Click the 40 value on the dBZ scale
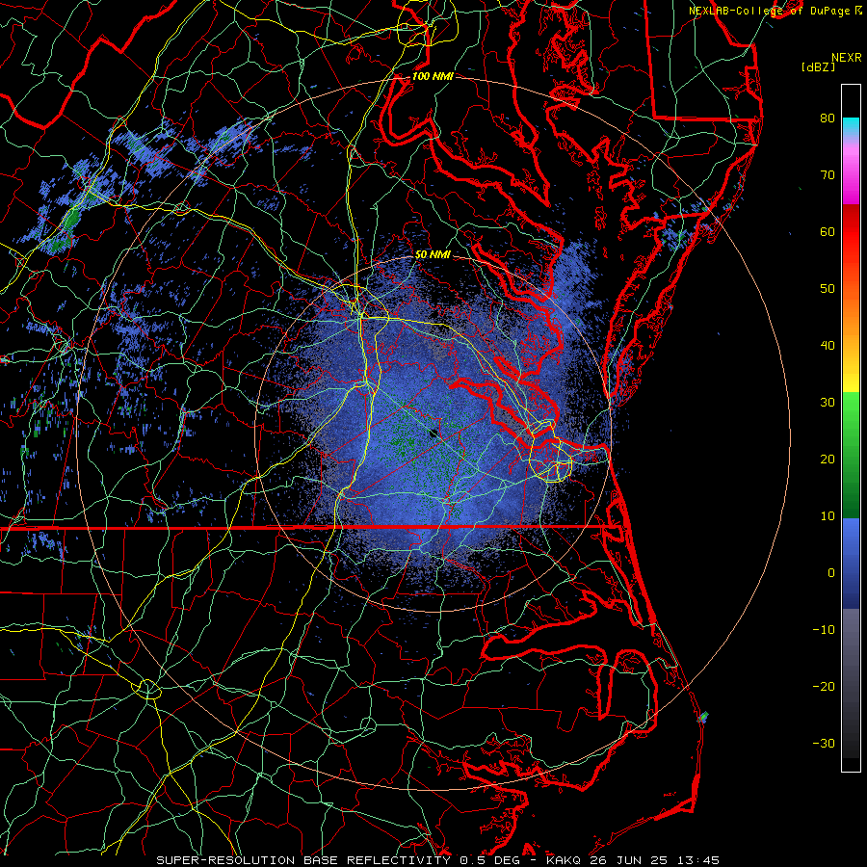This screenshot has width=867, height=867. pyautogui.click(x=828, y=346)
